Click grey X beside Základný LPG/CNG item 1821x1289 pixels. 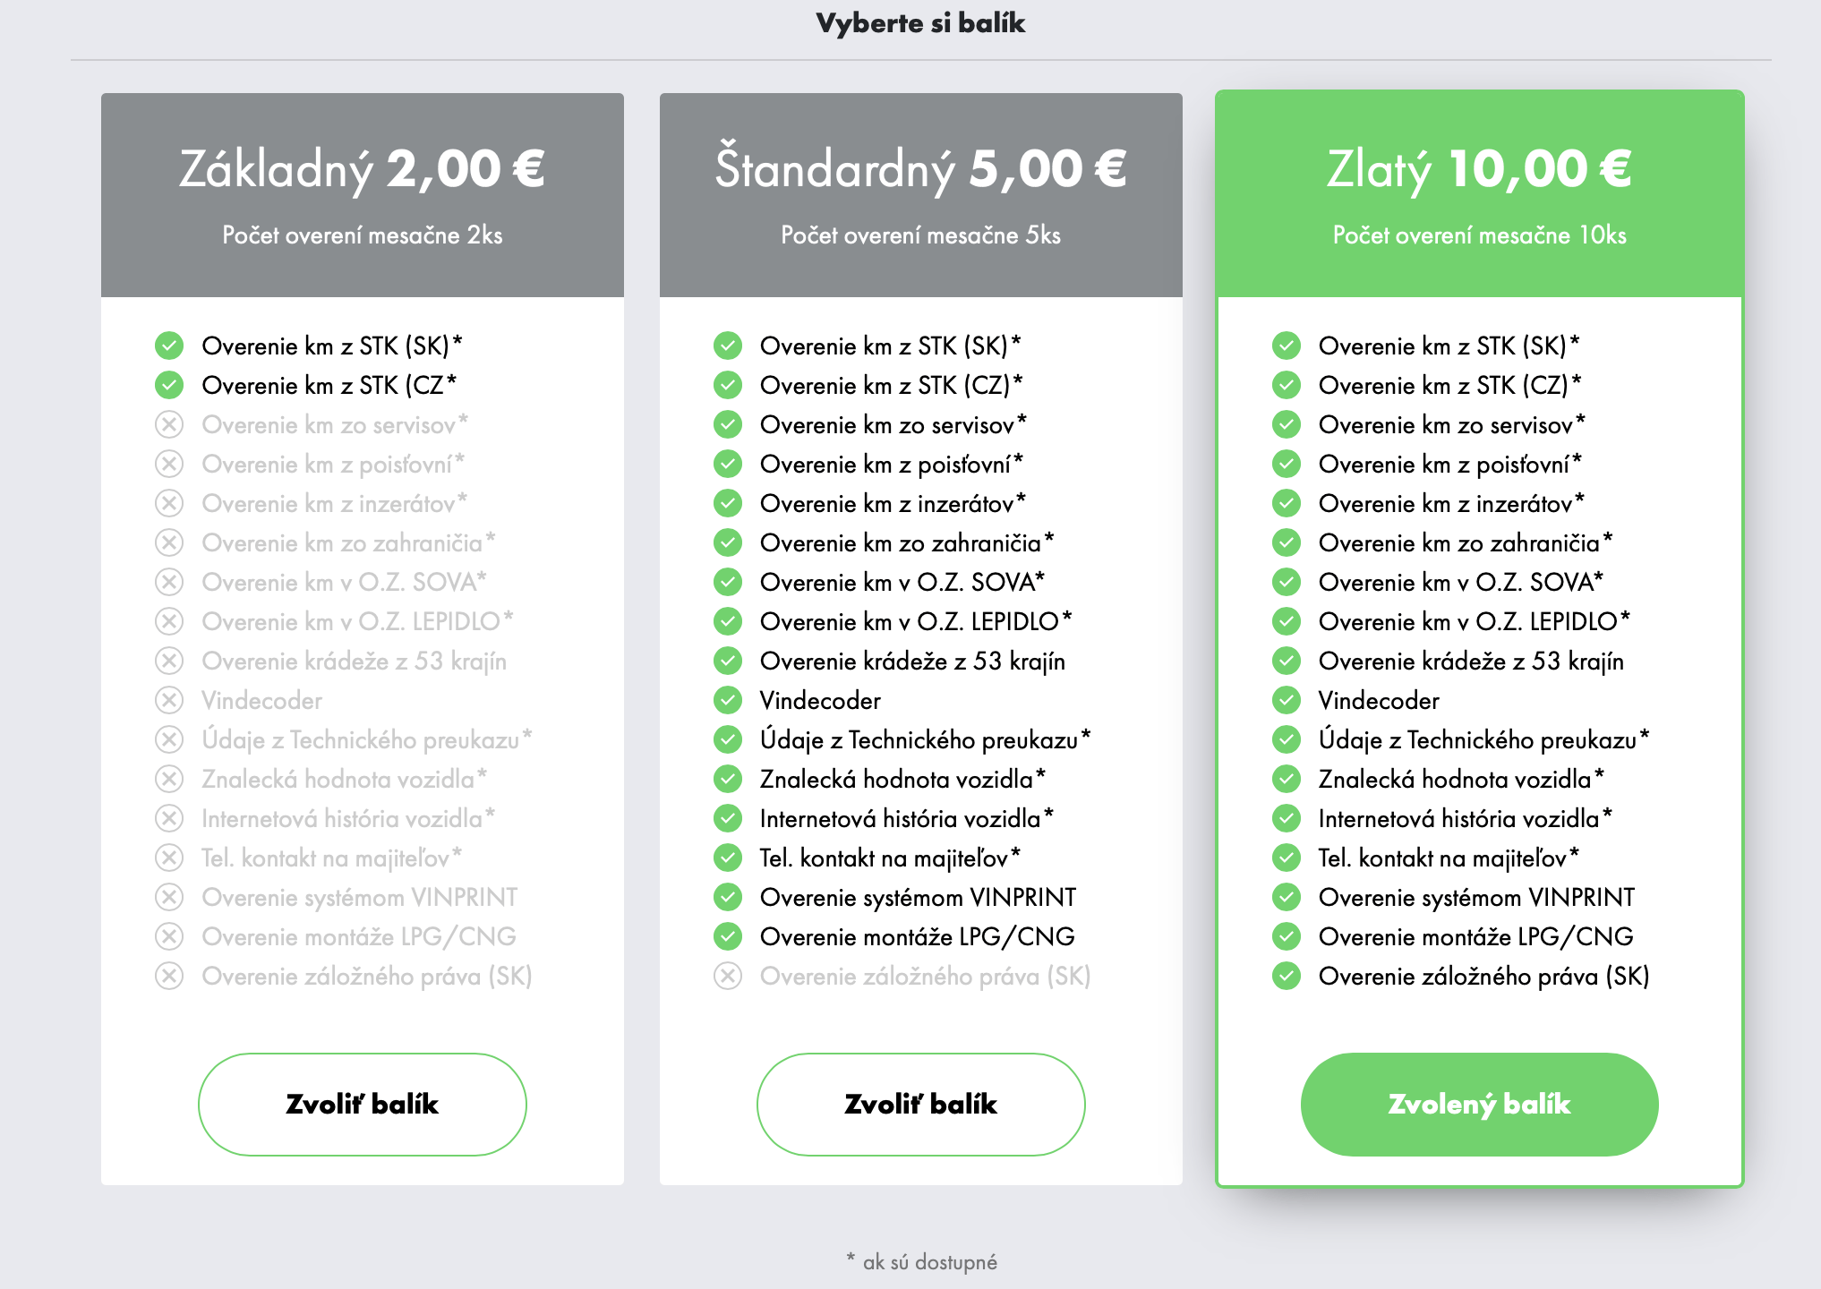169,936
